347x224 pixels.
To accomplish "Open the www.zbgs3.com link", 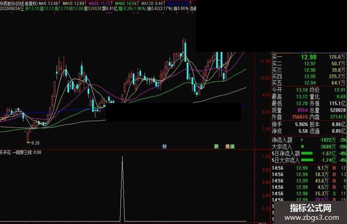I will [x=312, y=218].
